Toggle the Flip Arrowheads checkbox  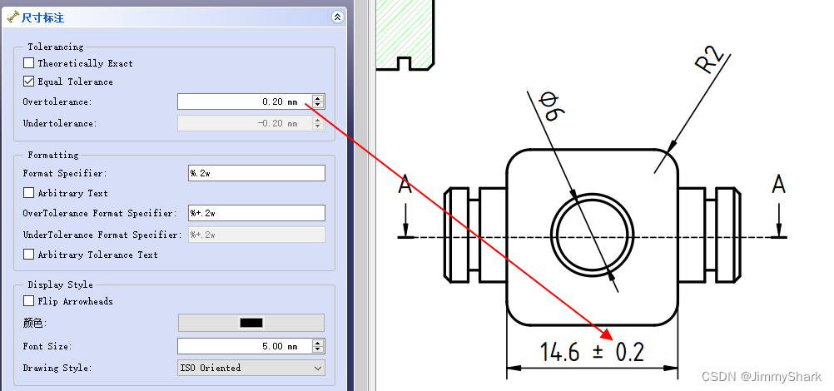[29, 300]
